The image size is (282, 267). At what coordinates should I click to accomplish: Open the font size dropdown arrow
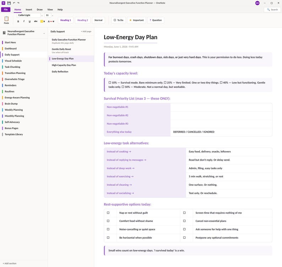coord(53,16)
